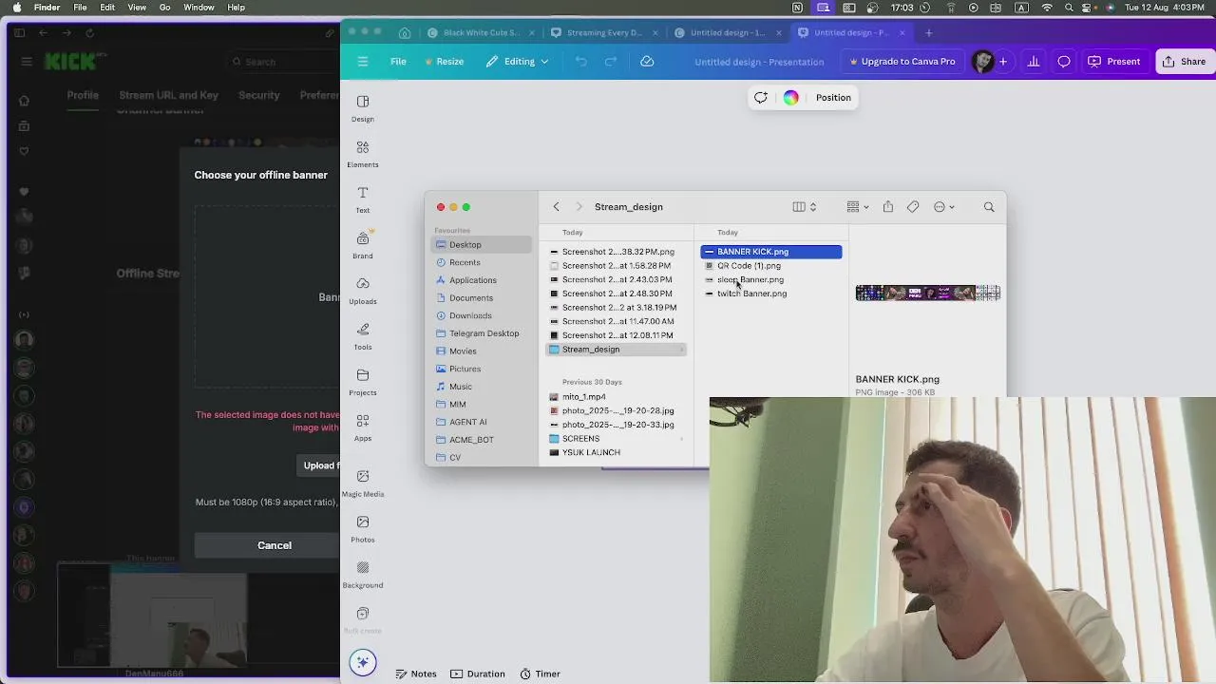Click BANNER KICK.png preview thumbnail
This screenshot has width=1216, height=684.
pos(927,293)
